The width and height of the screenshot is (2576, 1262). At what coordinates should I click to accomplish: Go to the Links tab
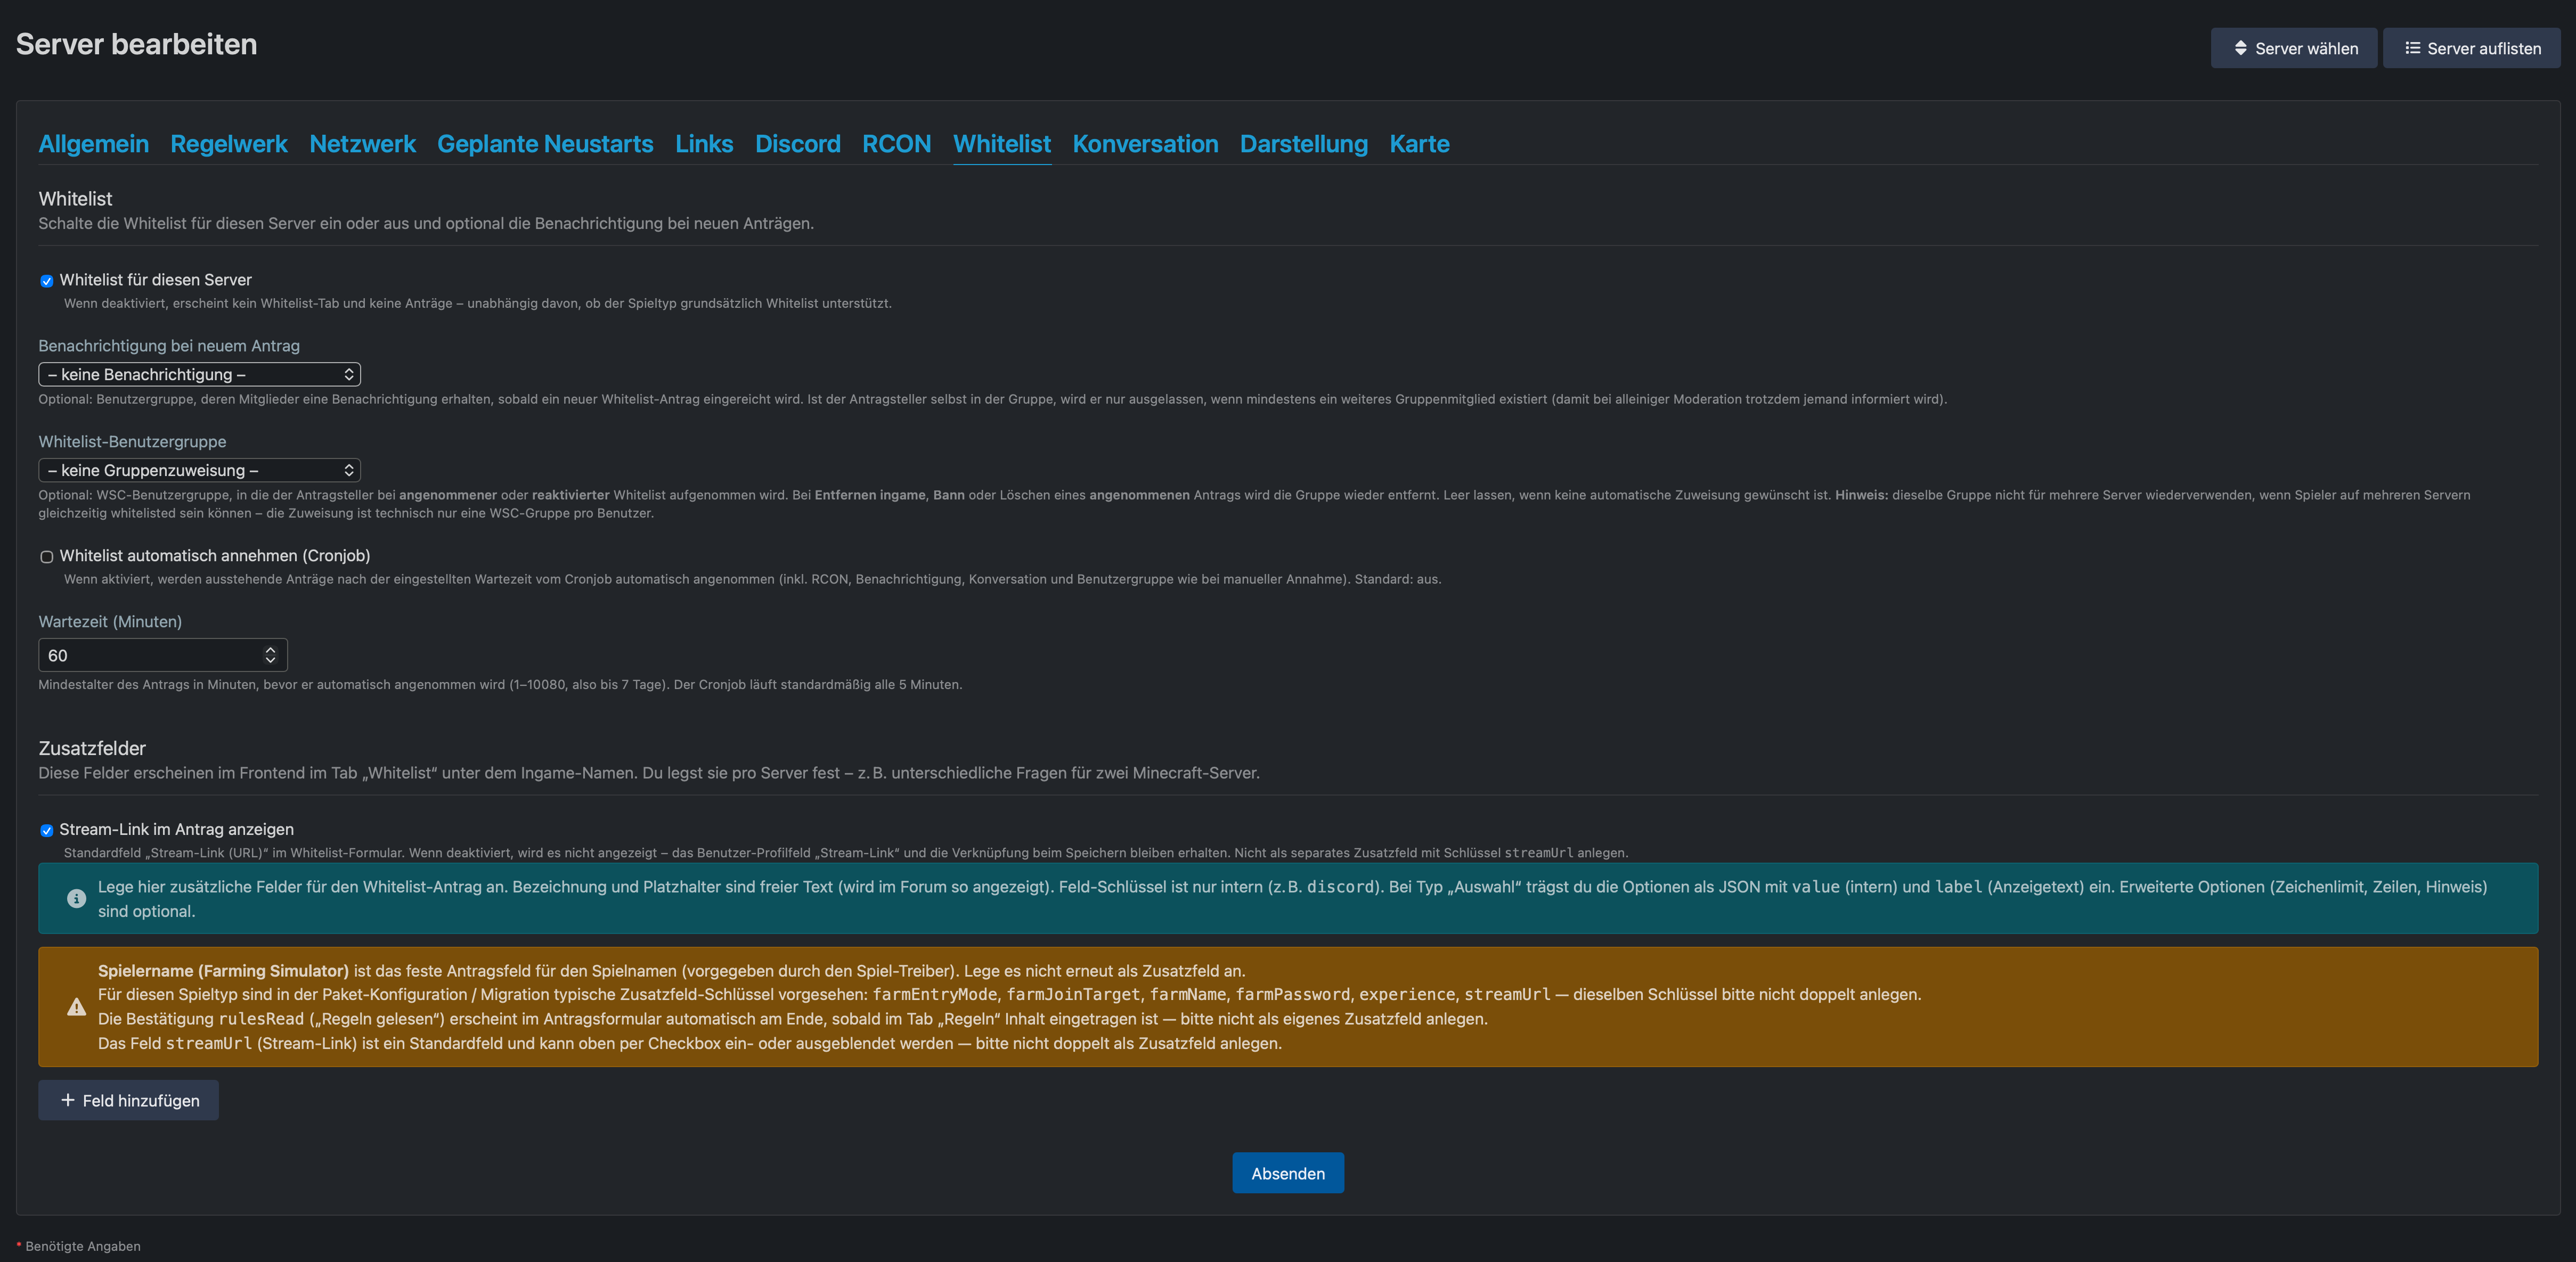[704, 144]
